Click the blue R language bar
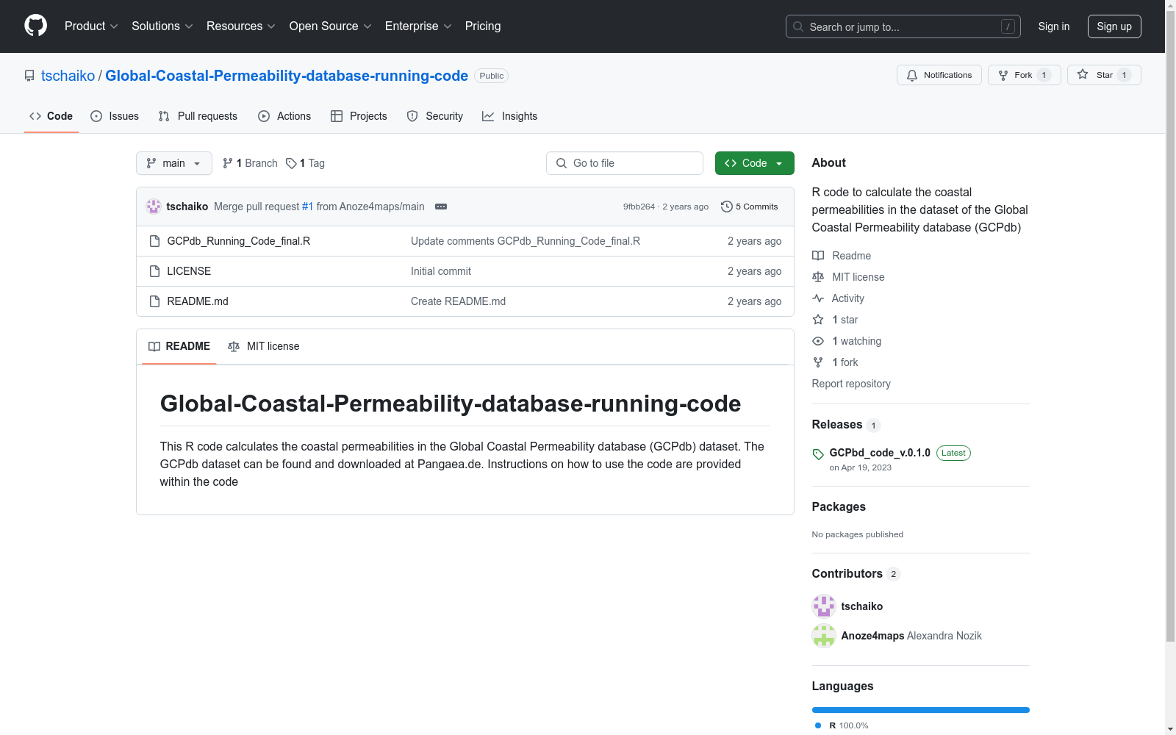Screen dimensions: 1176x735 pos(921,710)
